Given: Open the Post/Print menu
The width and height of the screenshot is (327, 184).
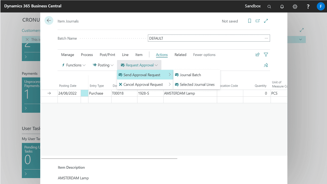Looking at the screenshot, I should 107,55.
